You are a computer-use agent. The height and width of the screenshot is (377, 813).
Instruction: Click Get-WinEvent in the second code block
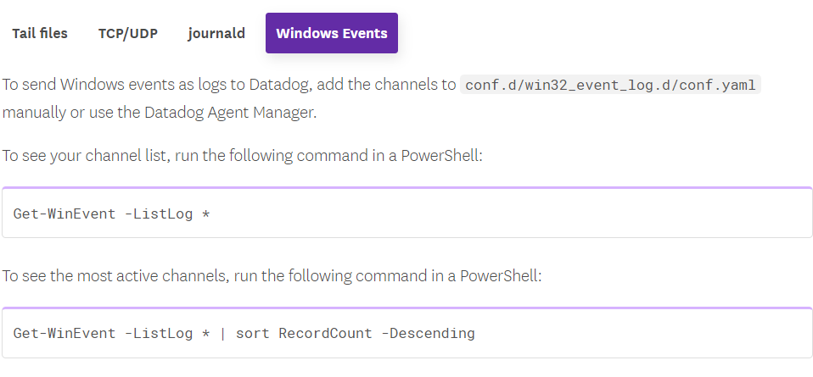(x=64, y=333)
